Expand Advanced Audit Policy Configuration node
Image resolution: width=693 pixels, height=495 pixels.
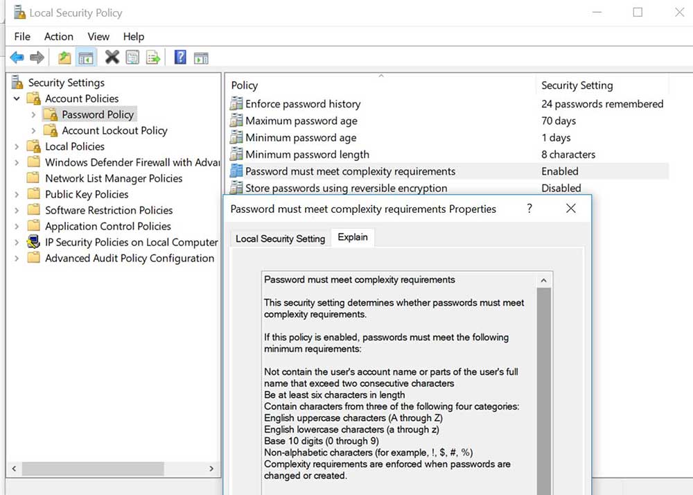[x=17, y=258]
